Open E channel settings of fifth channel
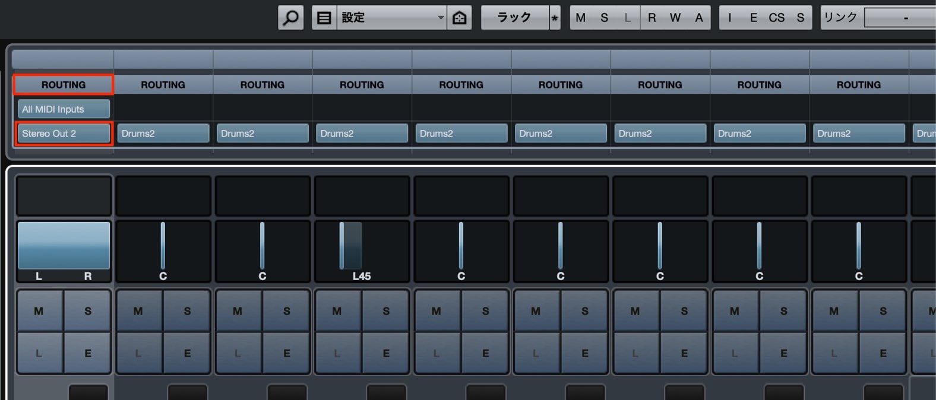This screenshot has height=400, width=936. [x=486, y=353]
